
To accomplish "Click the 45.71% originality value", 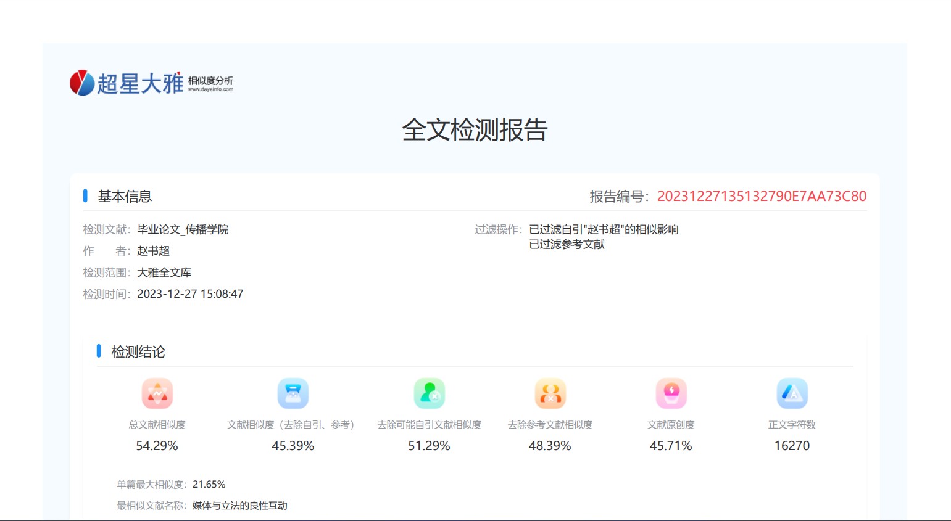I will pos(671,446).
